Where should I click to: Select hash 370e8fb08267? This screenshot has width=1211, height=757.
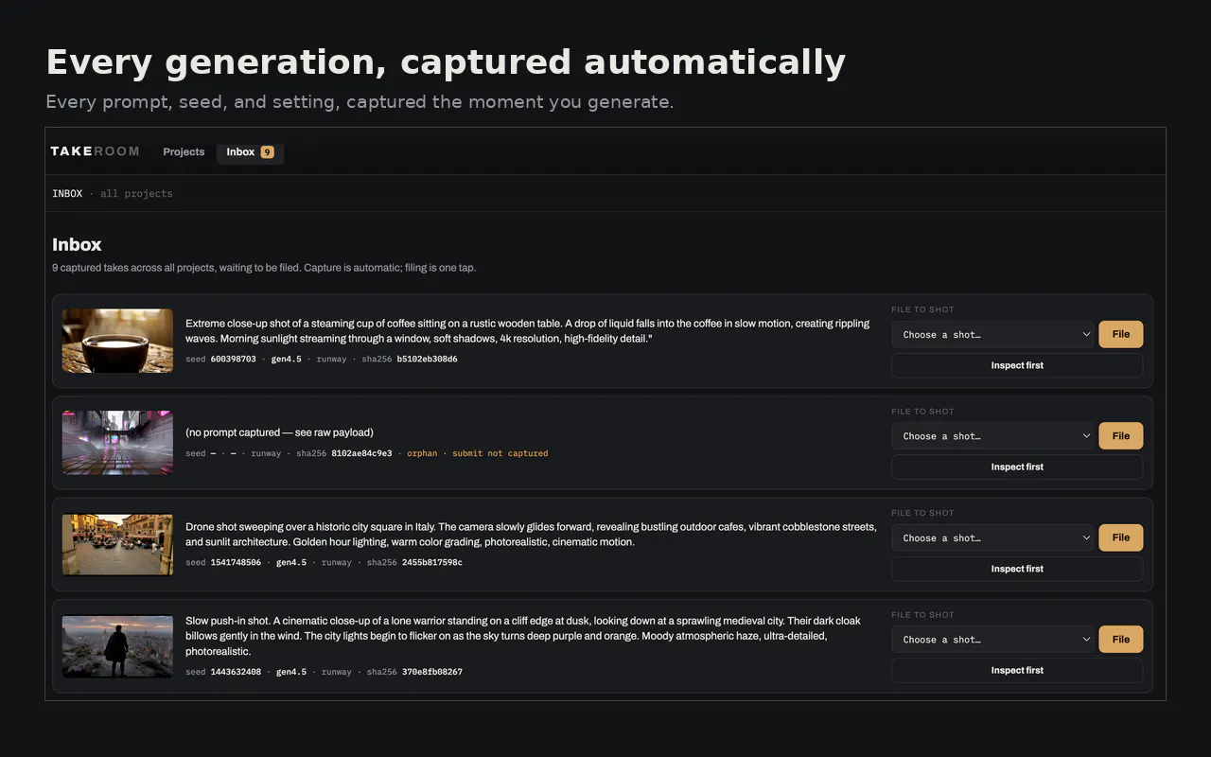tap(432, 672)
